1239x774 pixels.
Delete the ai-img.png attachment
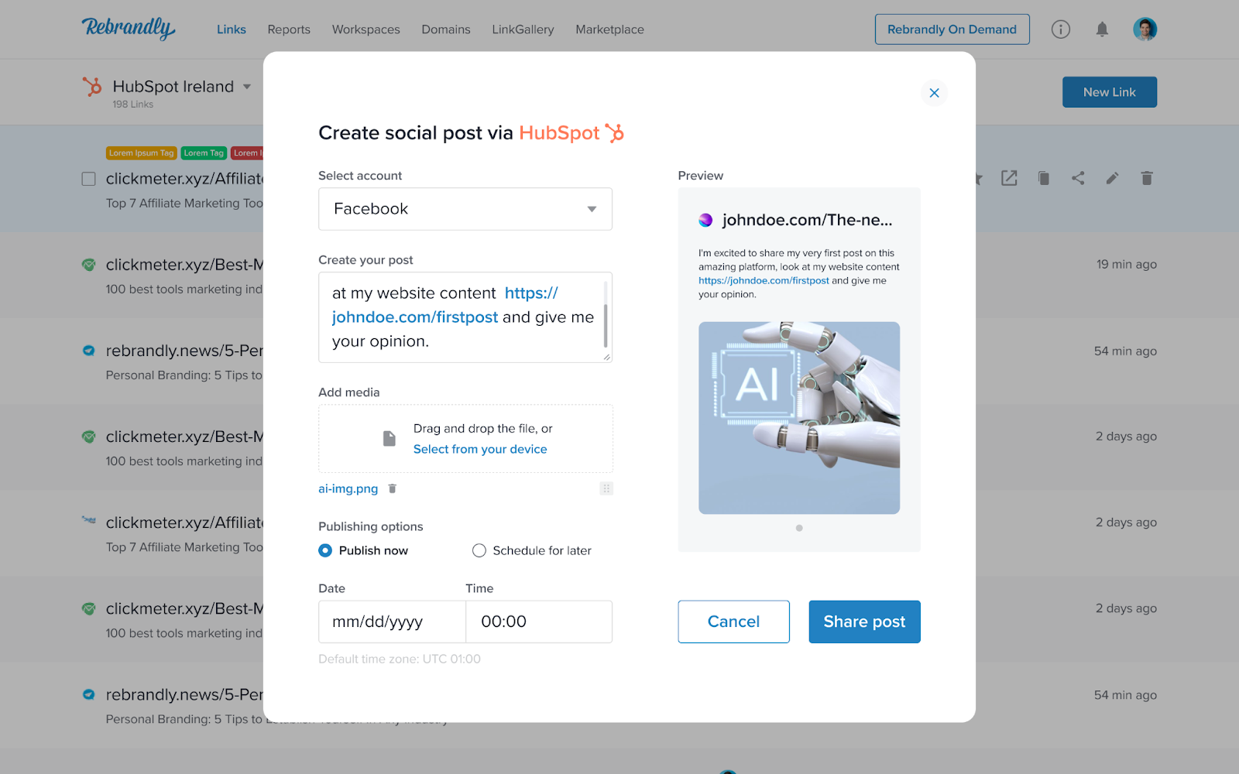393,488
